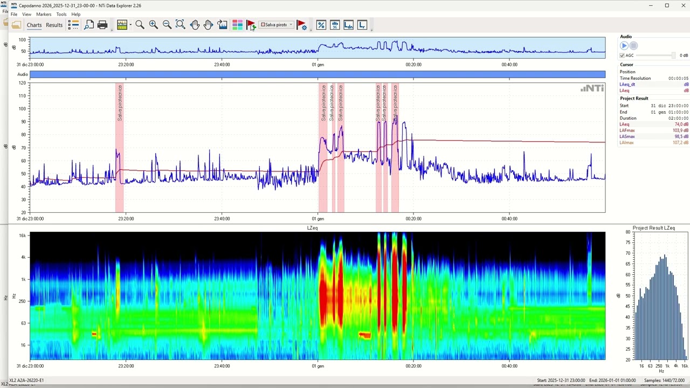This screenshot has height=388, width=690.
Task: Click the add marker flag icon
Action: (x=251, y=25)
